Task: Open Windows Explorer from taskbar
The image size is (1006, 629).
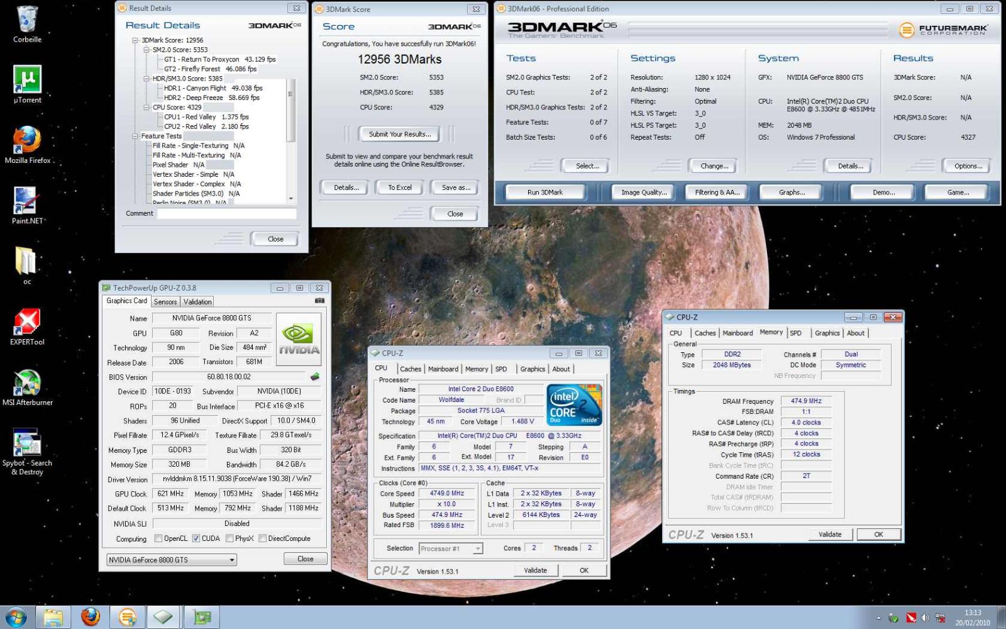Action: coord(53,617)
